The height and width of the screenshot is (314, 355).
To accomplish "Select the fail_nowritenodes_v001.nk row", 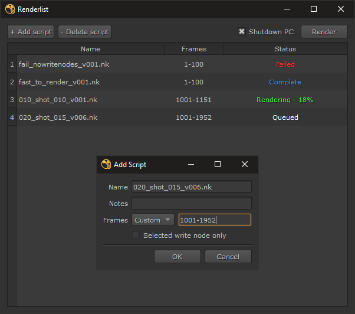I will pos(59,64).
